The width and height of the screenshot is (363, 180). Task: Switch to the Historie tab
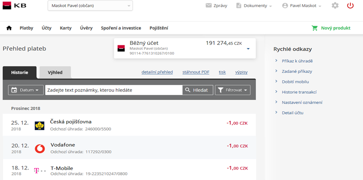(x=20, y=73)
